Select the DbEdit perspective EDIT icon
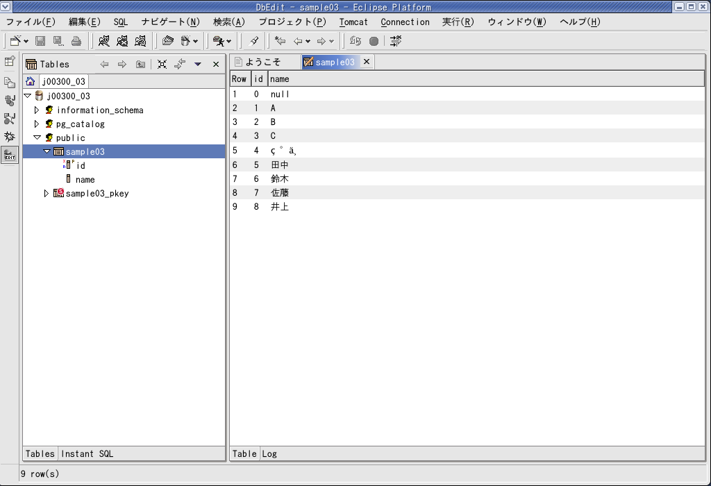Image resolution: width=711 pixels, height=486 pixels. pos(10,155)
